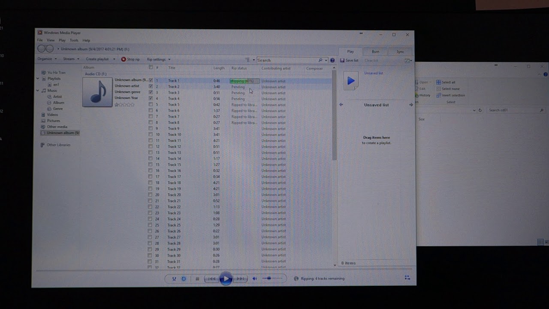Click the ripping progress bar for Track 1
The image size is (549, 309).
(x=244, y=81)
